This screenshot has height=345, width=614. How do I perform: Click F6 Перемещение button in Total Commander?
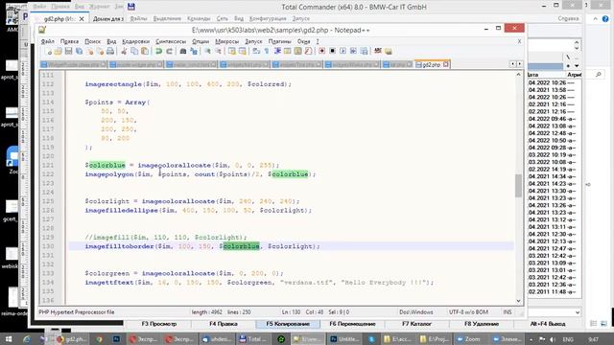352,324
